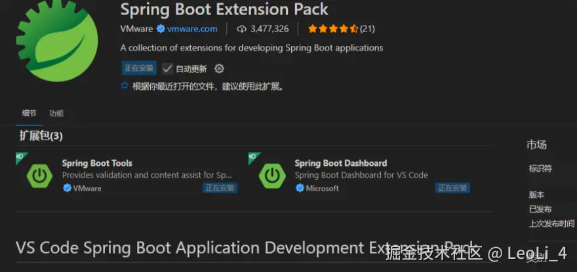Click the 上次发布时间 label in sidebar
The image size is (577, 272).
click(551, 223)
